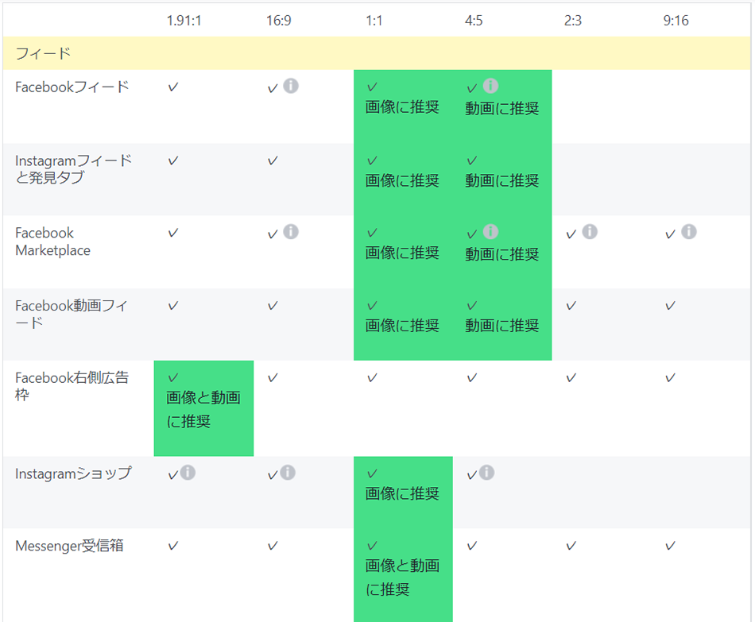Click Facebook右側広告枠 checkmark under 9:16
Image resolution: width=755 pixels, height=622 pixels.
point(670,378)
